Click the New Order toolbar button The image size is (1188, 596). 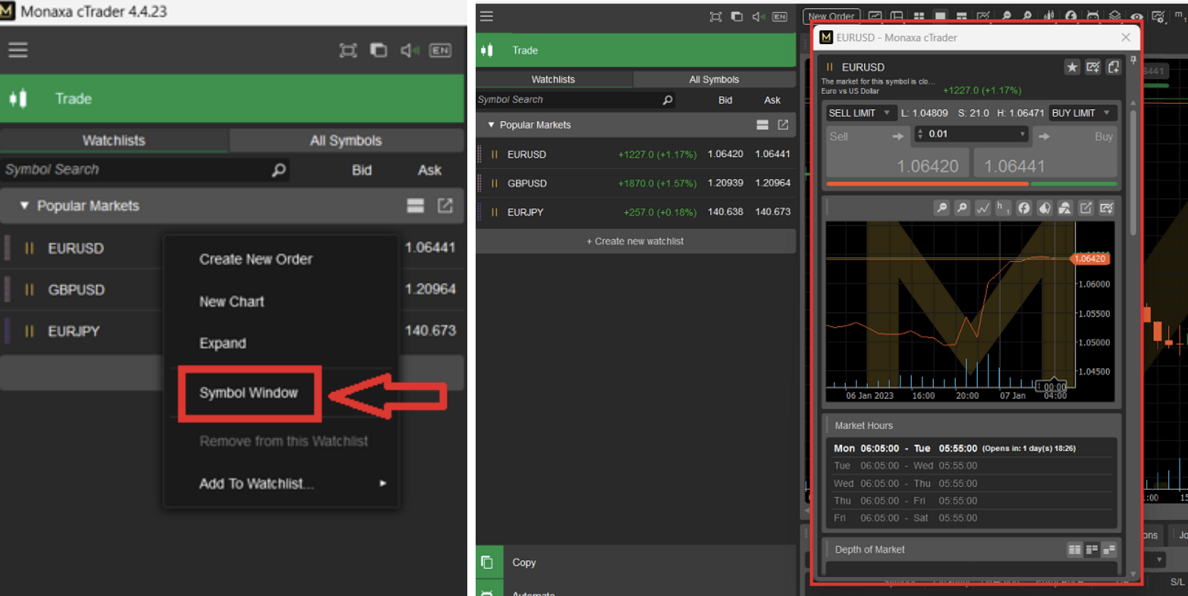[x=831, y=16]
